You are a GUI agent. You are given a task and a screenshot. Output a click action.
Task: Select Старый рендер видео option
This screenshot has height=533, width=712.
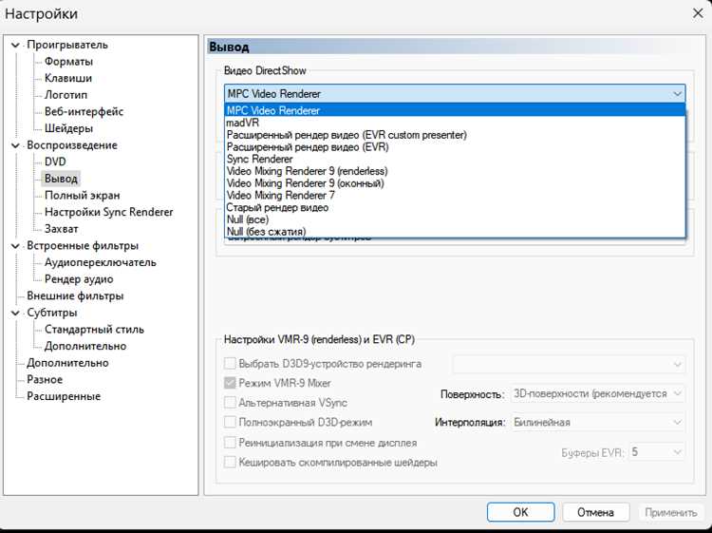pos(455,208)
